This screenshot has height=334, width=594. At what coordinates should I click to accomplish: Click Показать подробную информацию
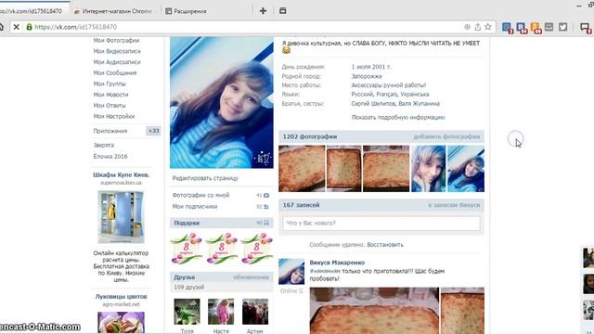398,118
